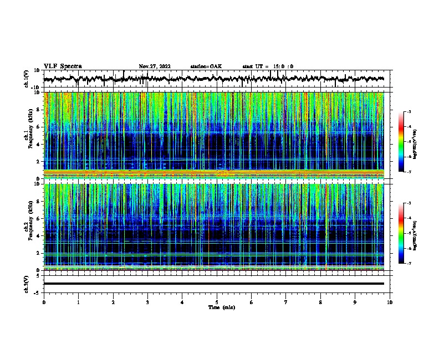Image resolution: width=439 pixels, height=339 pixels.
Task: Click "-7" on the ch.2 color scale
Action: pyautogui.click(x=409, y=263)
